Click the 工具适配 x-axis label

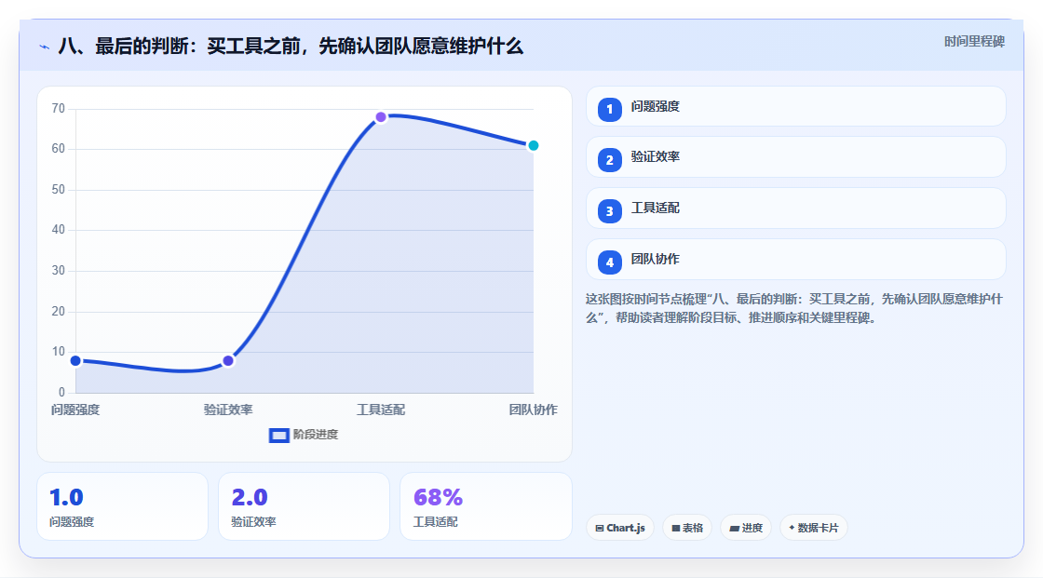click(x=381, y=410)
